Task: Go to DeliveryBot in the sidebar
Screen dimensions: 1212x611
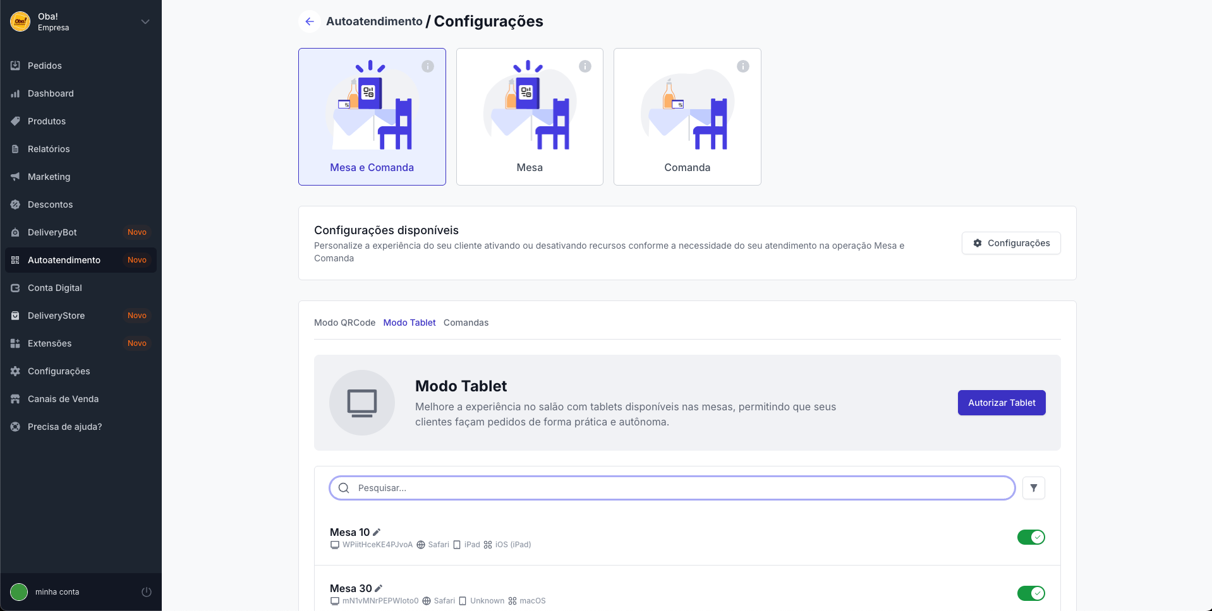Action: point(52,232)
